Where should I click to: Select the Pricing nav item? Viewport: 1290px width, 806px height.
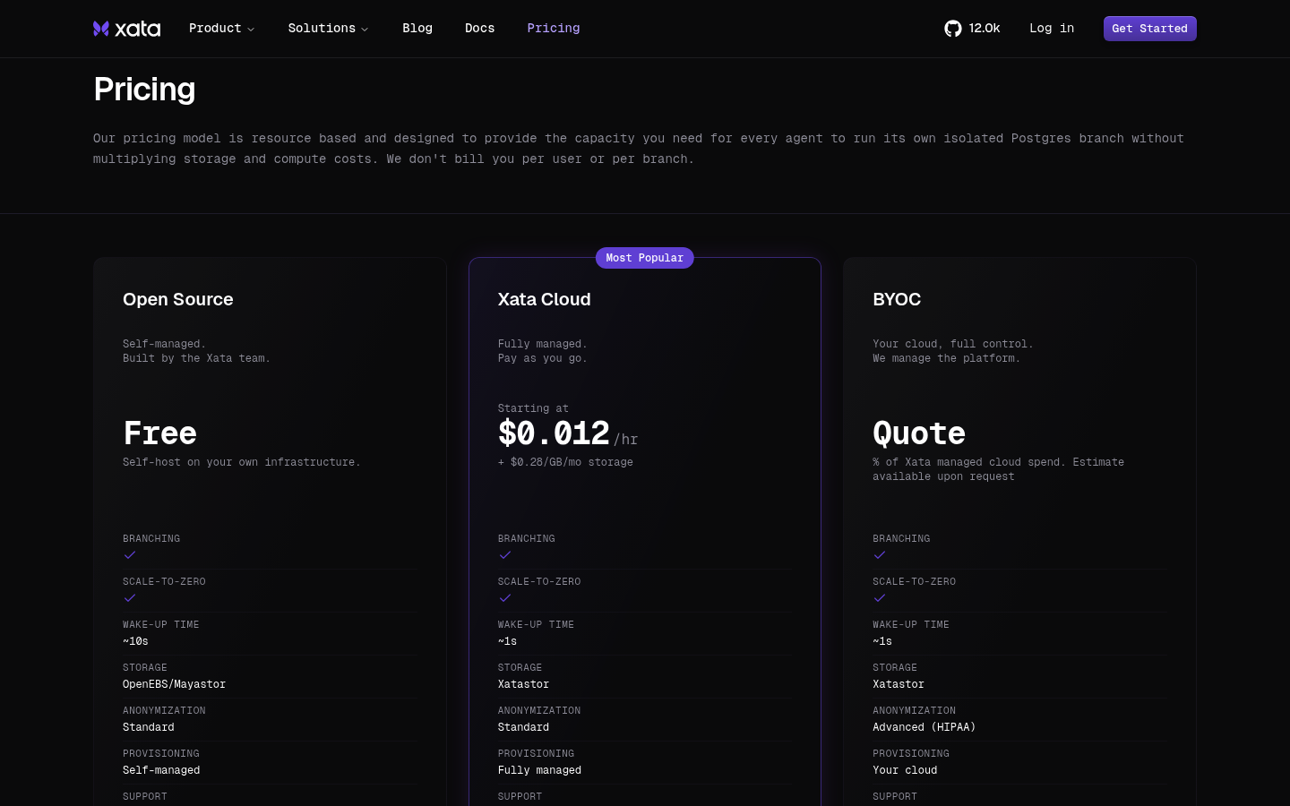[554, 29]
